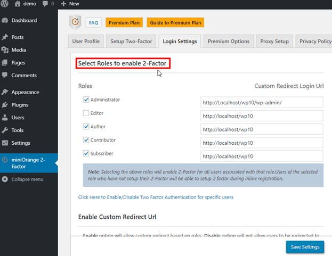Open the Privacy Policy tab
This screenshot has height=256, width=332.
tap(314, 41)
